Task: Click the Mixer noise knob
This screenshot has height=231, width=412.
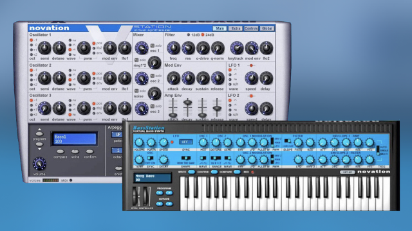Action: 154,94
